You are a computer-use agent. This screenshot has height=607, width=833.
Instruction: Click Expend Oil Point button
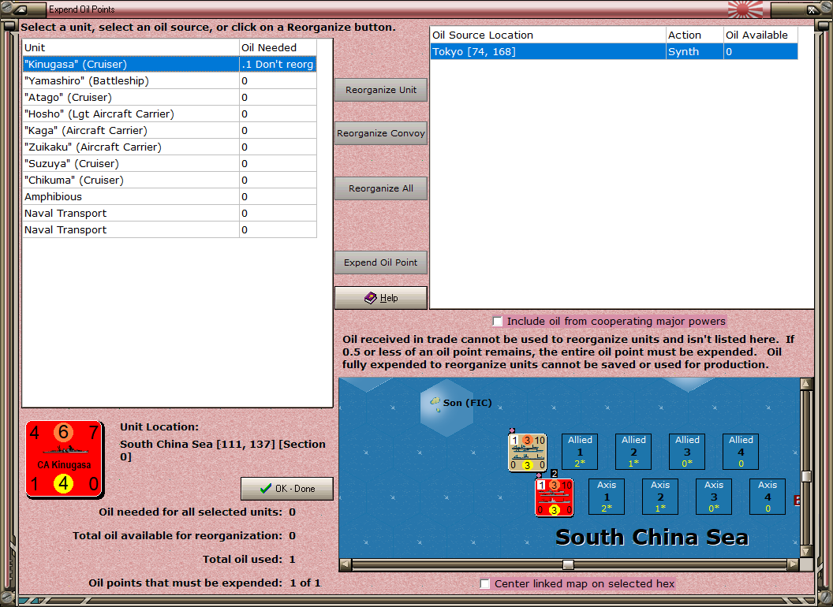click(x=381, y=263)
